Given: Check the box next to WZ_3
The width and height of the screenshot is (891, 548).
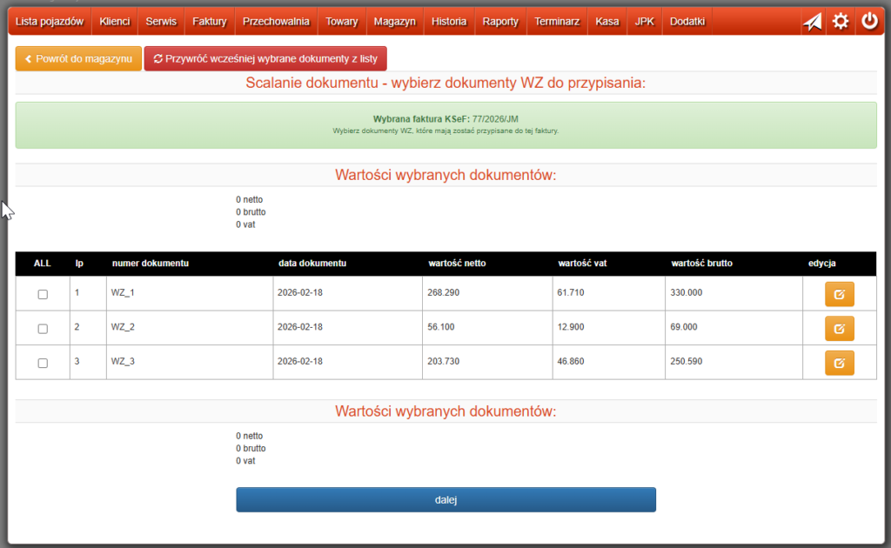Looking at the screenshot, I should pyautogui.click(x=43, y=364).
